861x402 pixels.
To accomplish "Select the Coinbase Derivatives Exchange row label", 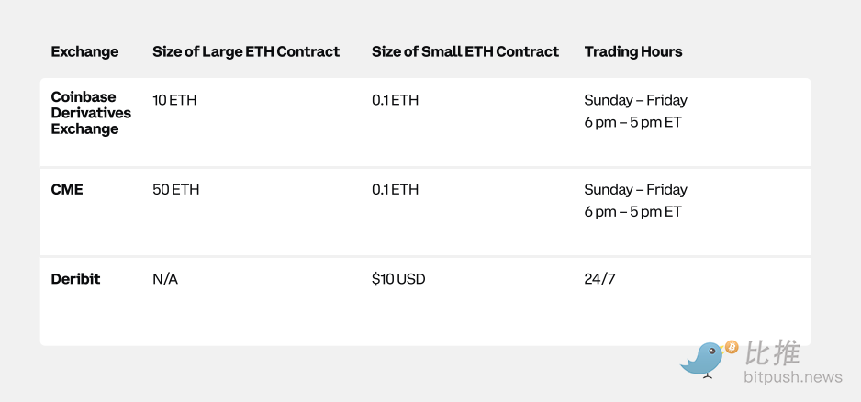I will click(x=91, y=113).
